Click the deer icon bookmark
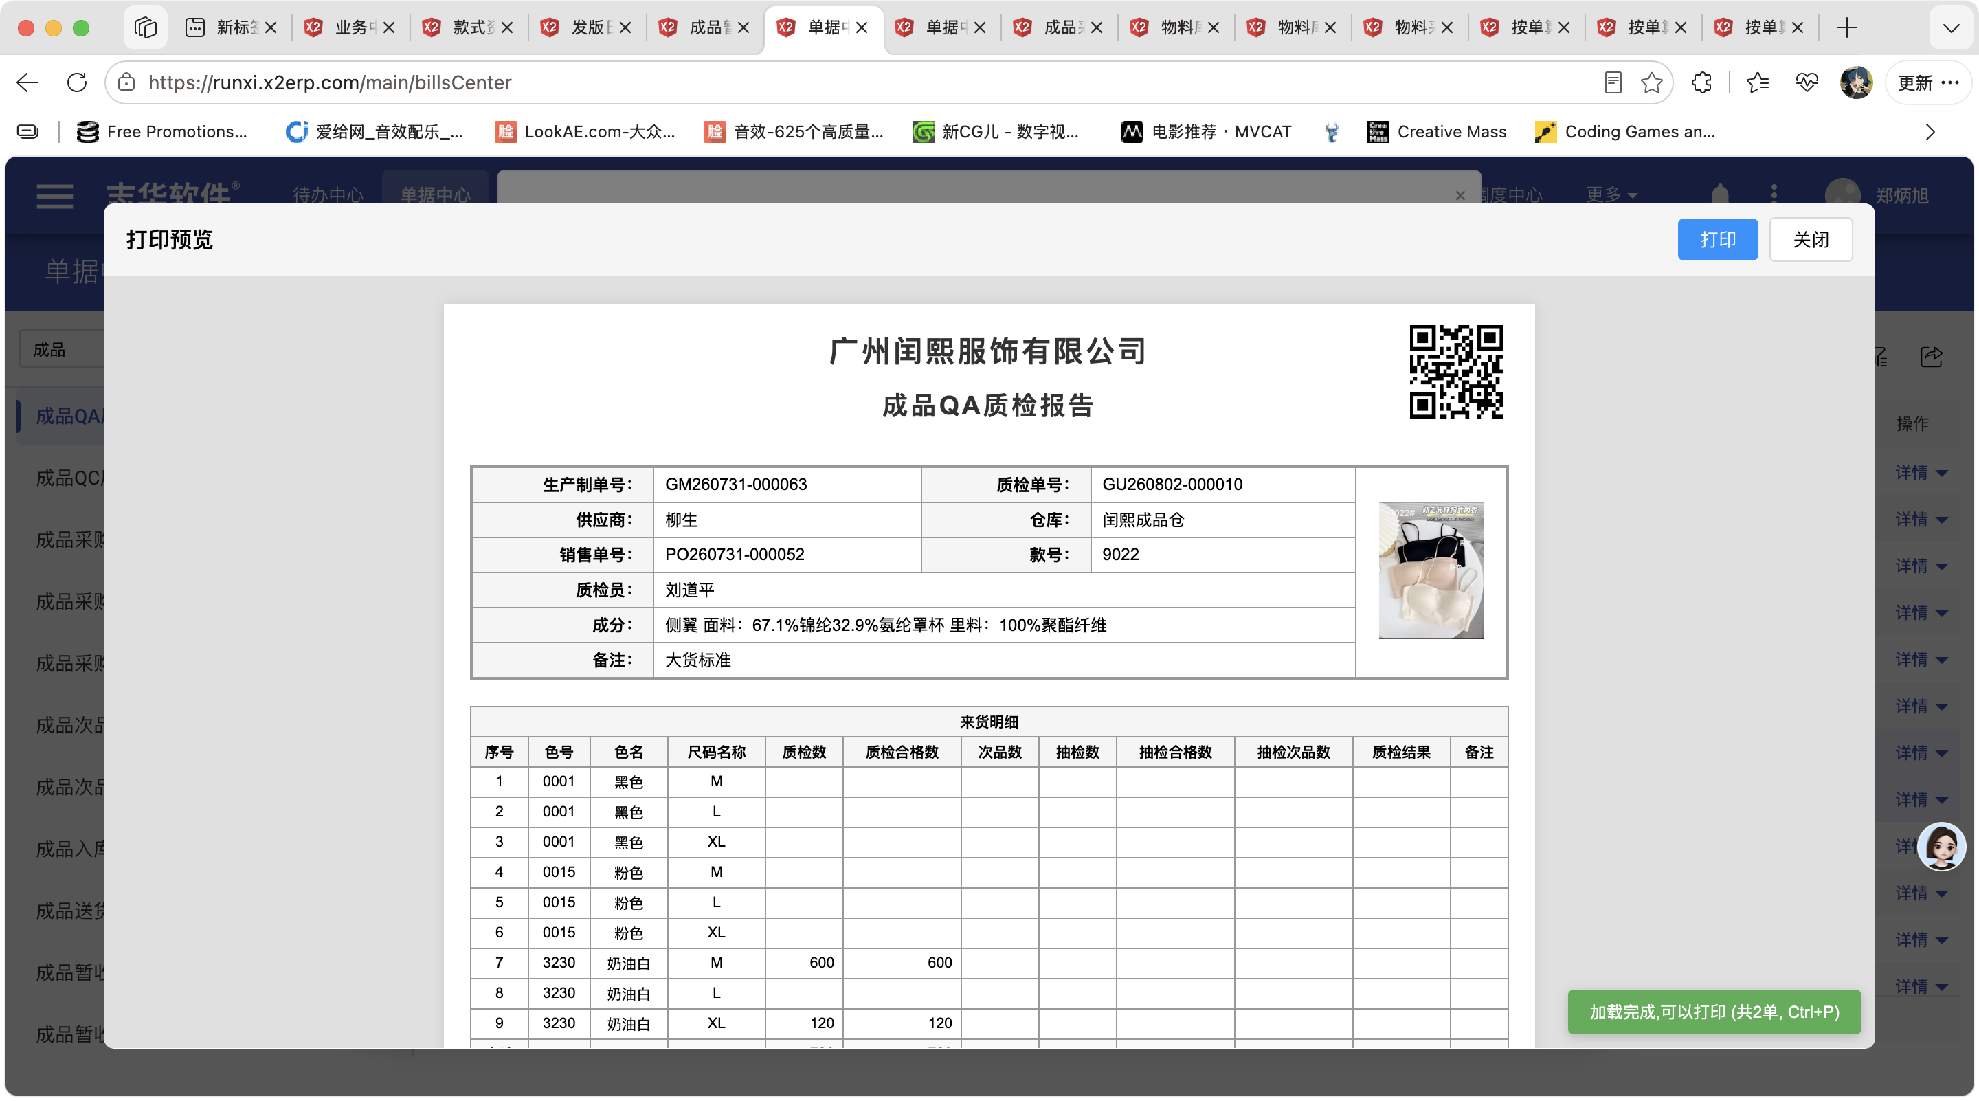The height and width of the screenshot is (1101, 1979). point(1332,132)
